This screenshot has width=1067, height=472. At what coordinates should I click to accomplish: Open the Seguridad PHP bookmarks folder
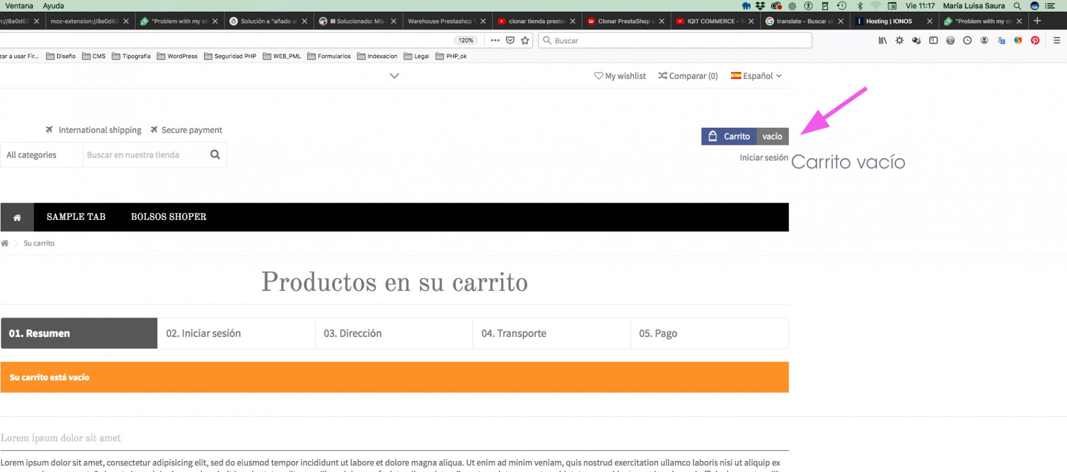click(x=230, y=56)
